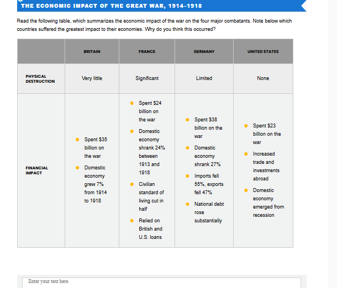
Task: Click the 'Enter your text here' input field
Action: coord(160,282)
